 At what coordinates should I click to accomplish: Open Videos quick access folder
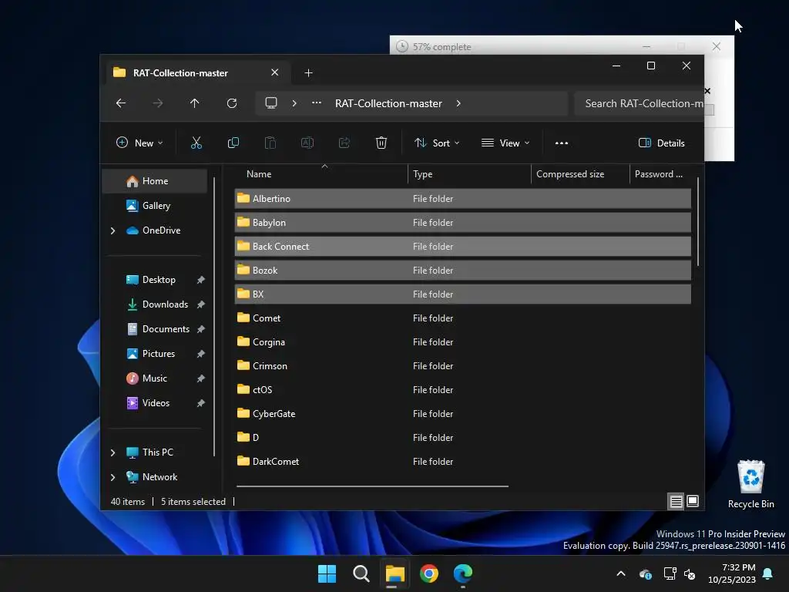click(154, 402)
